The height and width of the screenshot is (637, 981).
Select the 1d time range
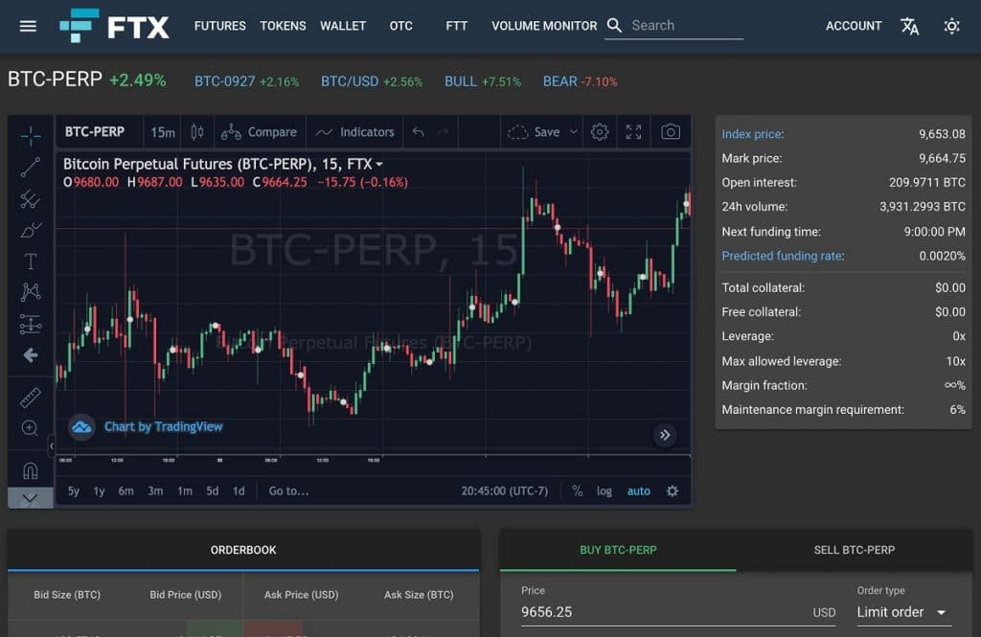[239, 491]
